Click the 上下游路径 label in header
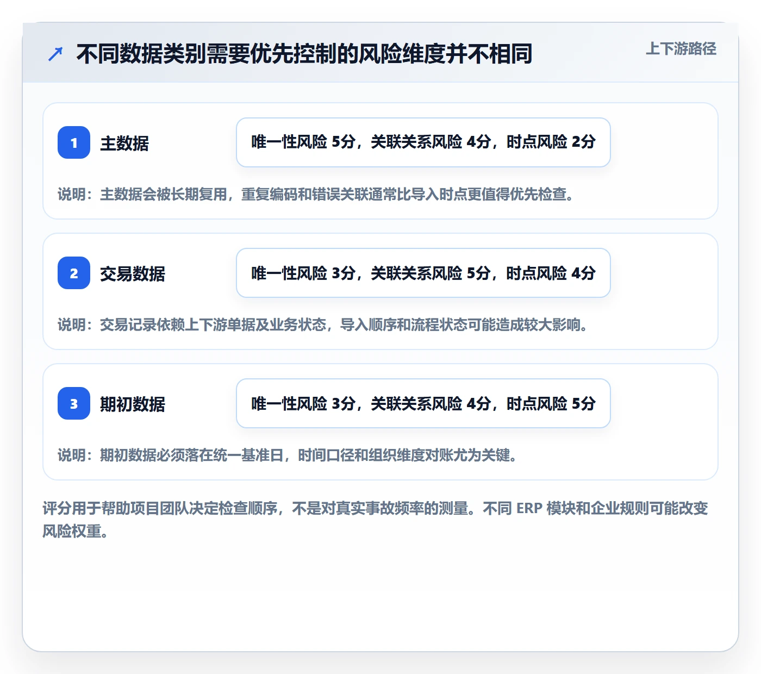 pos(681,49)
